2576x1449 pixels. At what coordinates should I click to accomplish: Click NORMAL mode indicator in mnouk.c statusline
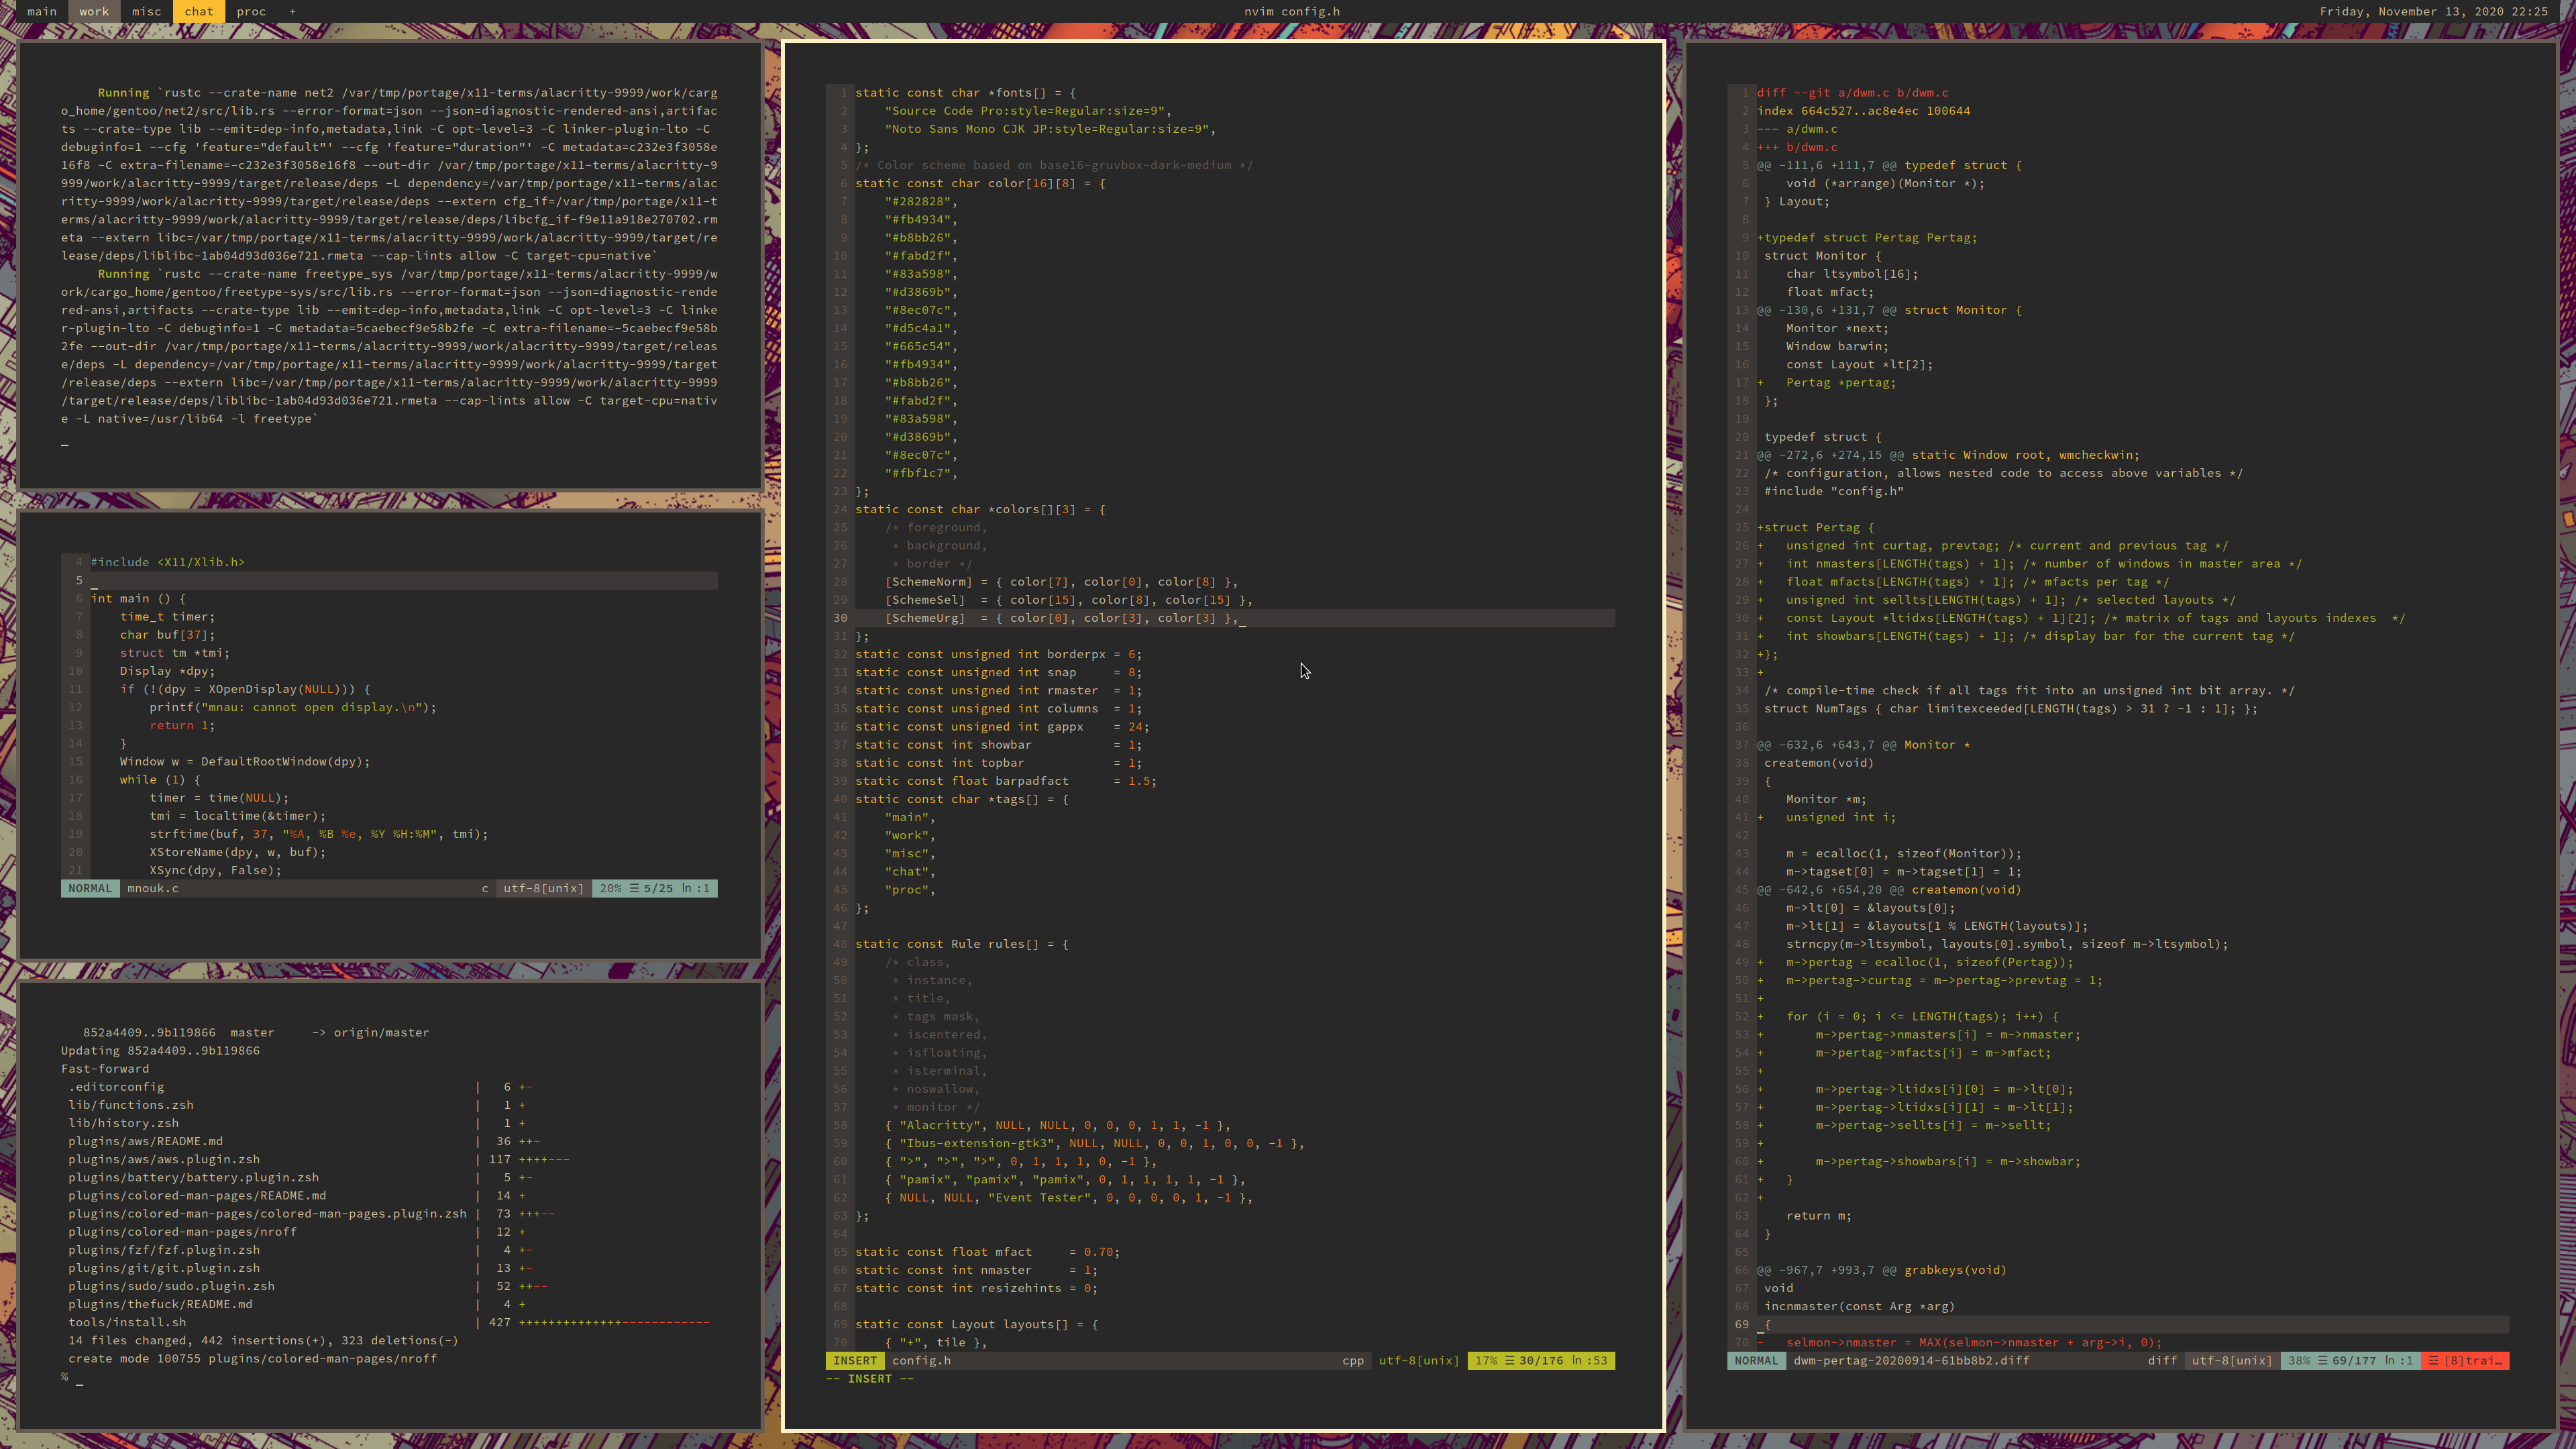point(90,888)
